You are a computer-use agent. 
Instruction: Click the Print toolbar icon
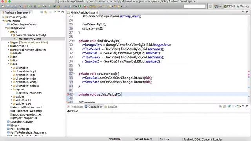(16, 6)
